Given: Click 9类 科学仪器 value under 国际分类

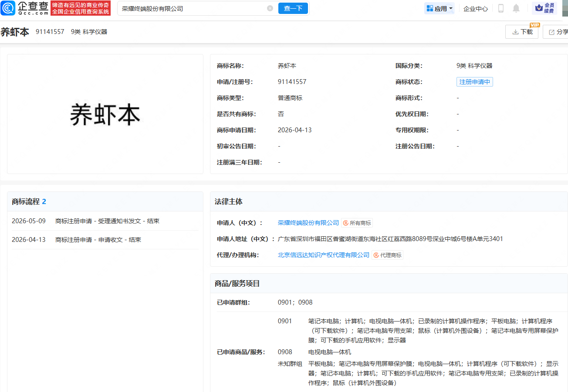Looking at the screenshot, I should click(x=474, y=66).
